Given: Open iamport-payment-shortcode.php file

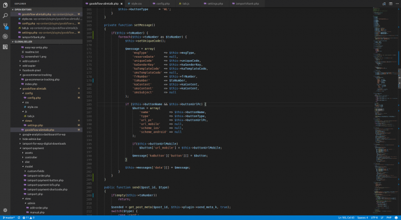Looking at the screenshot, I should 48,190.
